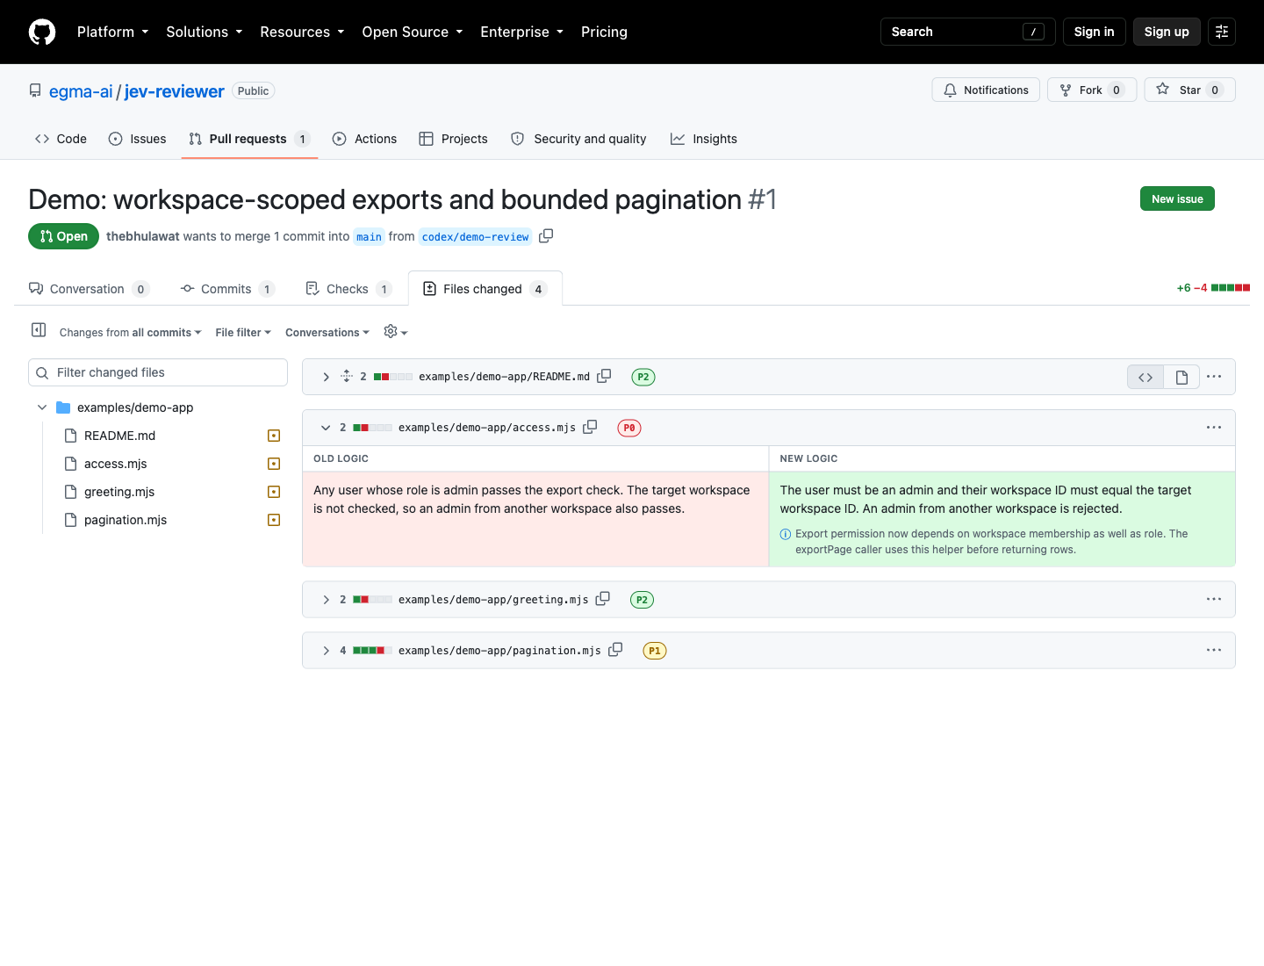
Task: Click New issue button
Action: tap(1177, 199)
